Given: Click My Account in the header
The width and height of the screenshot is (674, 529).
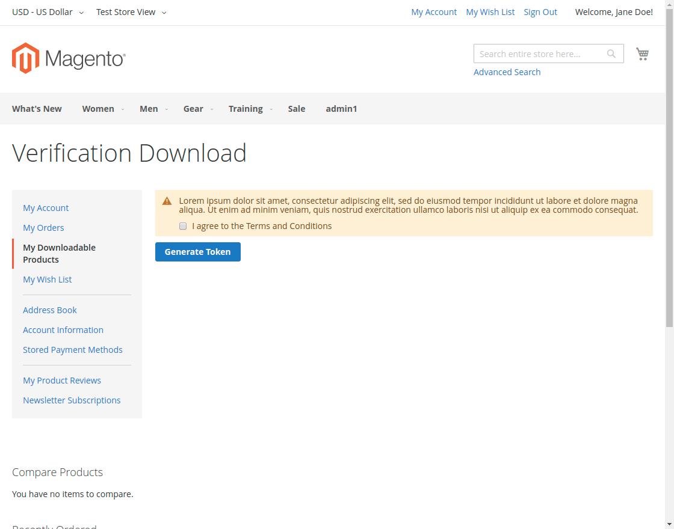Looking at the screenshot, I should (x=434, y=12).
